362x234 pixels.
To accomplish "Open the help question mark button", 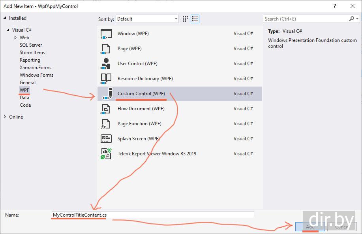I will coord(335,6).
